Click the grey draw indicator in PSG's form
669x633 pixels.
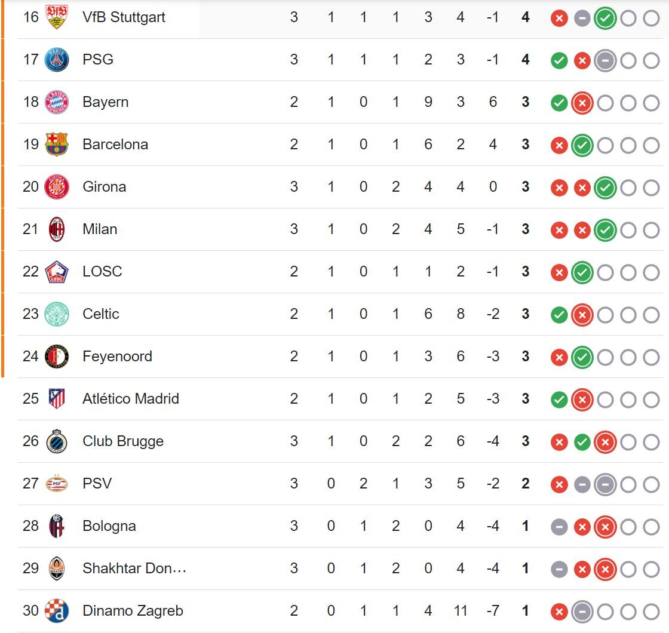tap(604, 61)
